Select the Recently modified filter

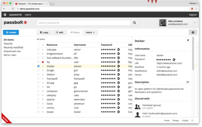[13, 47]
